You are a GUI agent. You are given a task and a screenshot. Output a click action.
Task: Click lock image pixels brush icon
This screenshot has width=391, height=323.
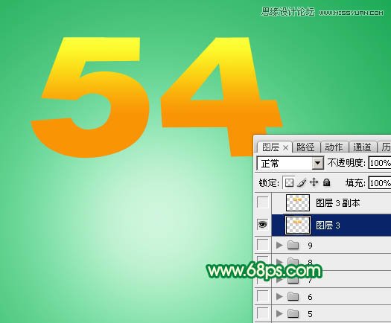(x=302, y=182)
